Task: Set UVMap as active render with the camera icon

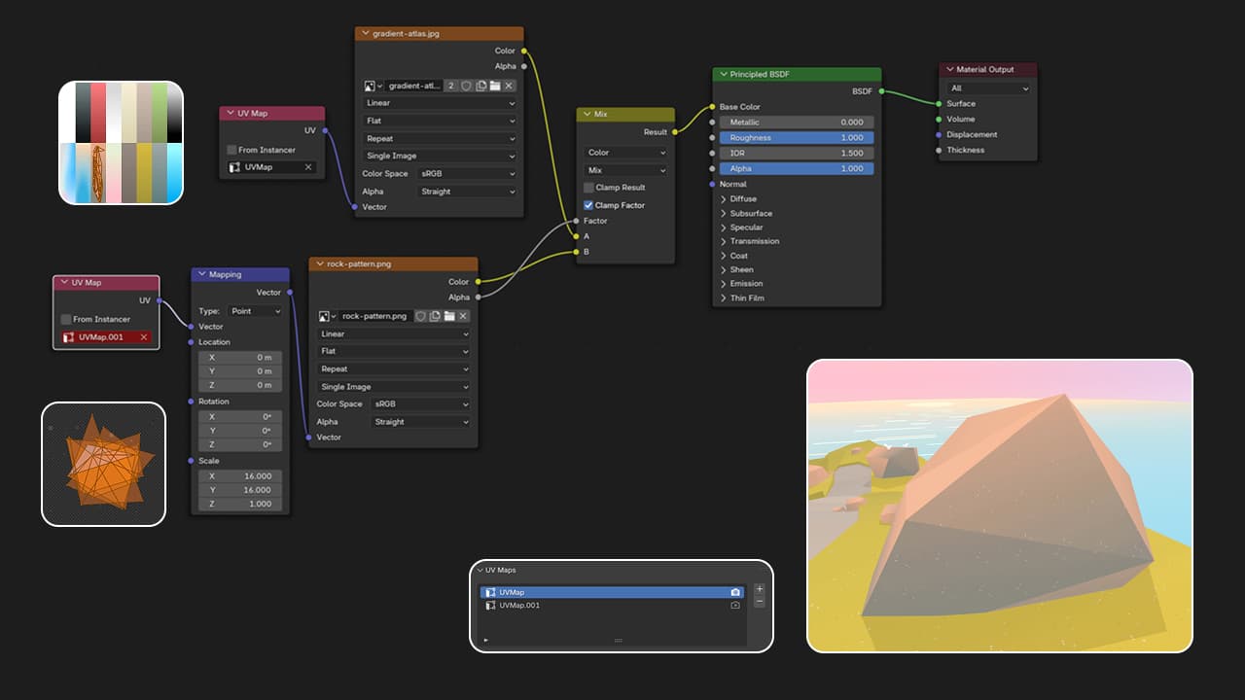Action: (735, 592)
